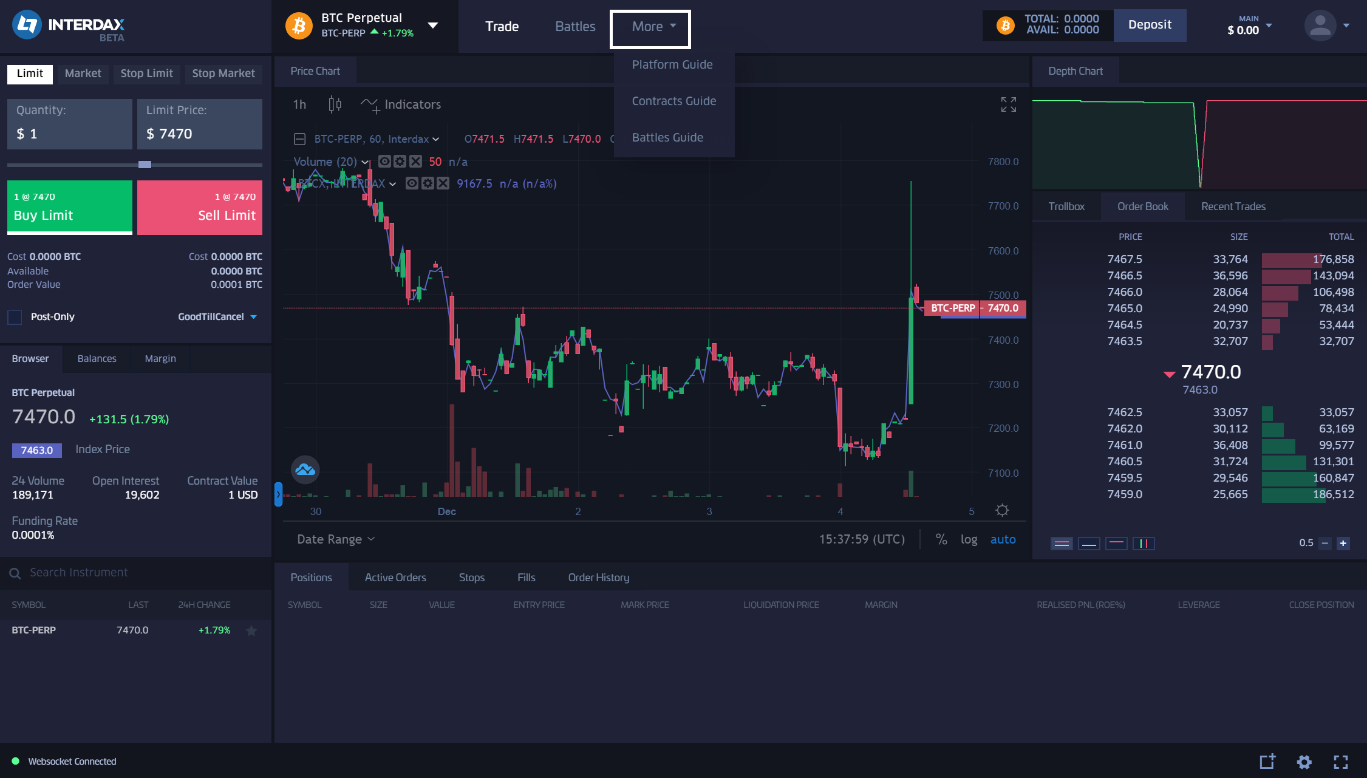Select the Stop Market order type
This screenshot has height=778, width=1367.
click(x=223, y=73)
